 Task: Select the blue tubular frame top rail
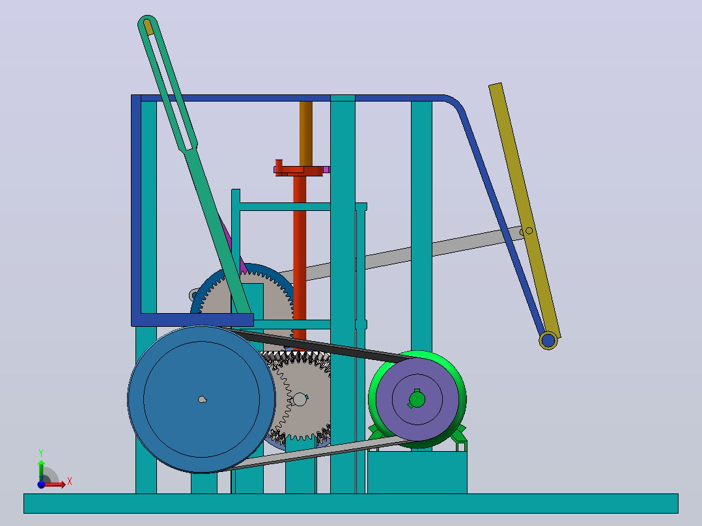(x=293, y=98)
